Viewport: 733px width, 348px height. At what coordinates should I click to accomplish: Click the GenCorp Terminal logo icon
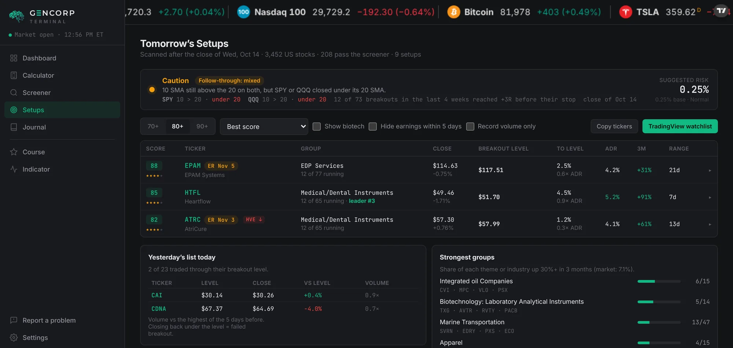coord(16,16)
